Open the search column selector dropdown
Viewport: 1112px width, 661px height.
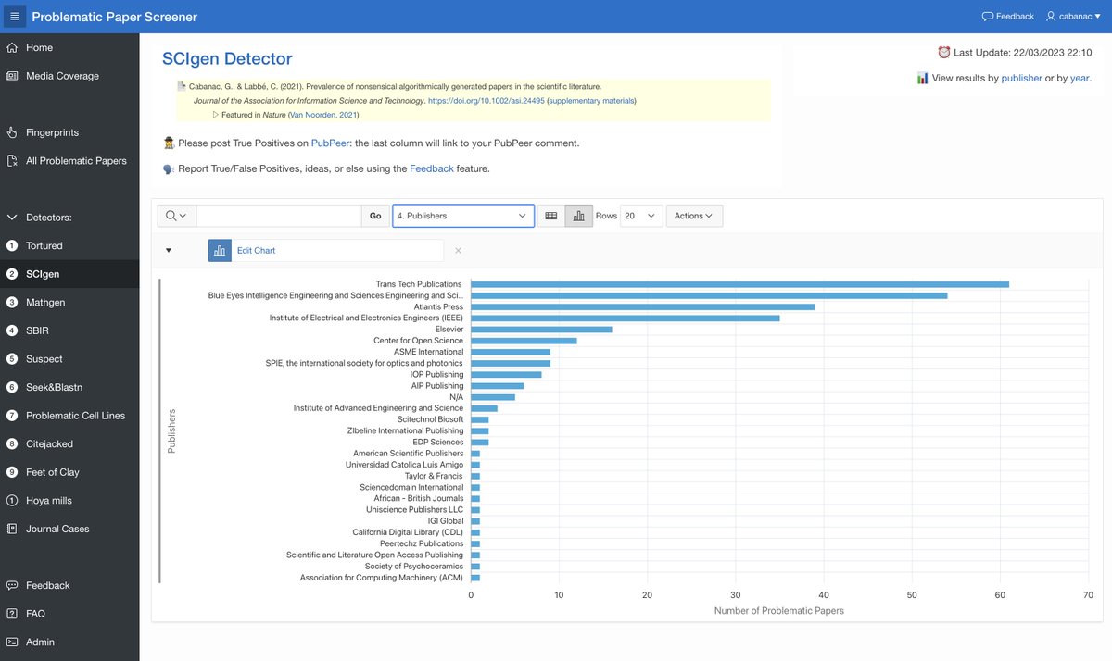176,216
